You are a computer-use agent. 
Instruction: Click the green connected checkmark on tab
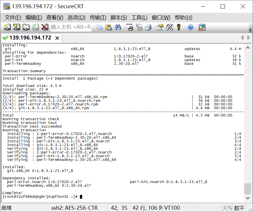click(5, 38)
